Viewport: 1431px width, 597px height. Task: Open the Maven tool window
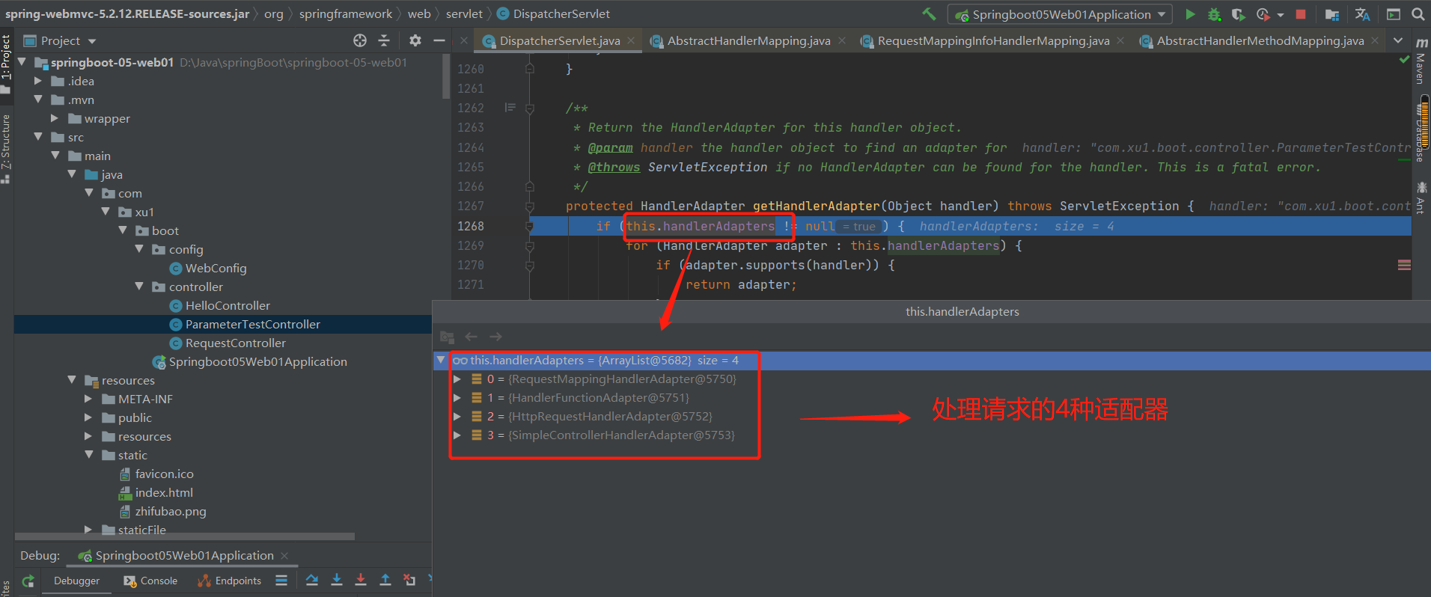[x=1420, y=62]
